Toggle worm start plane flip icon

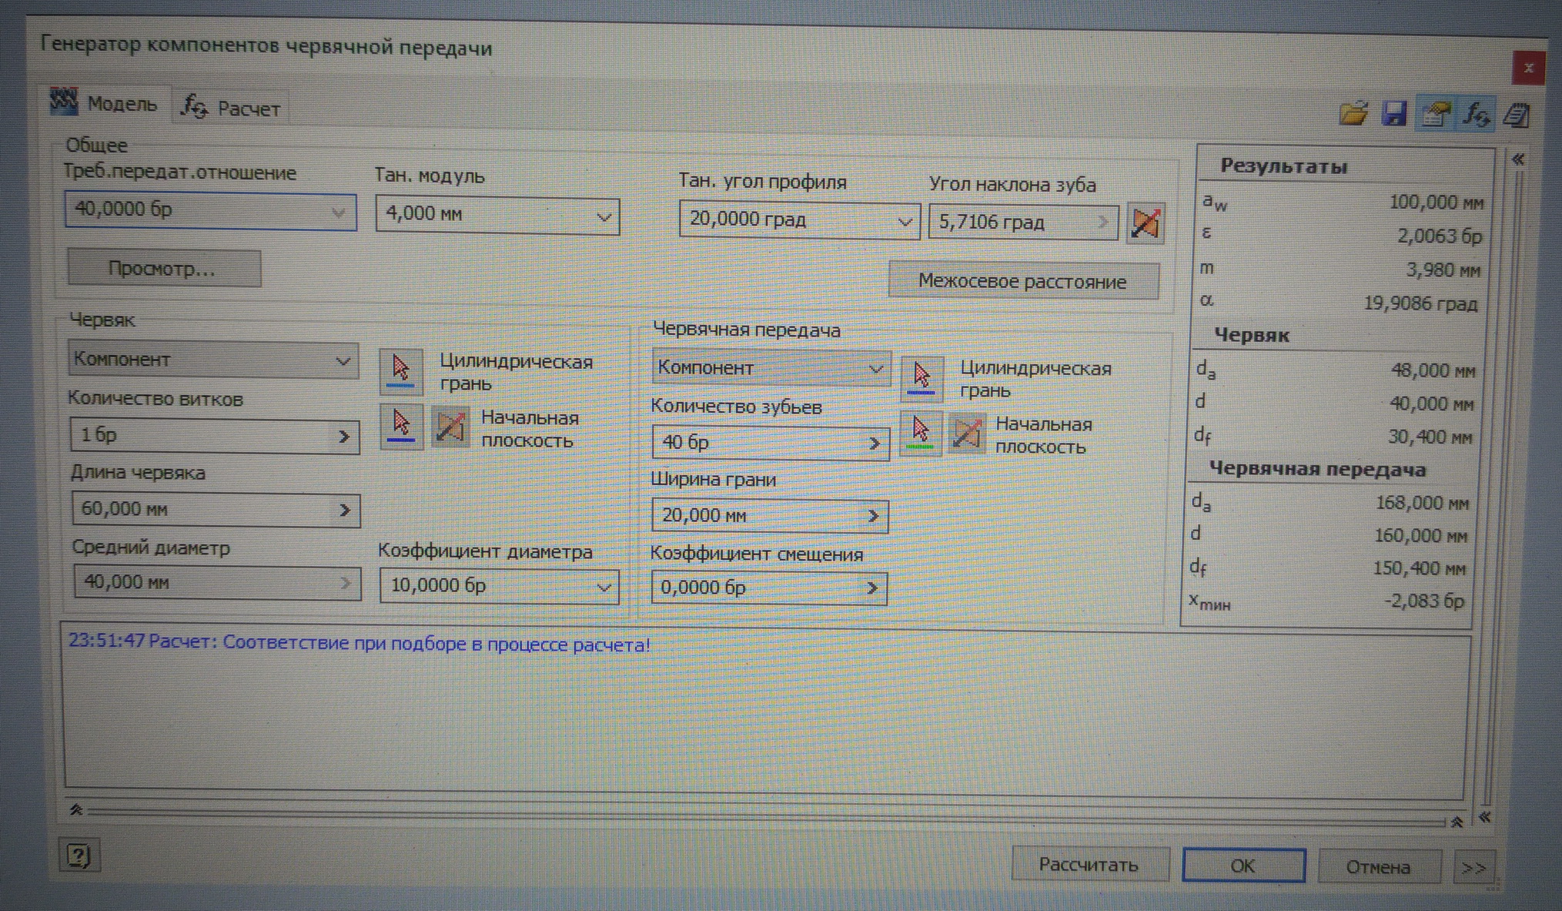[450, 427]
